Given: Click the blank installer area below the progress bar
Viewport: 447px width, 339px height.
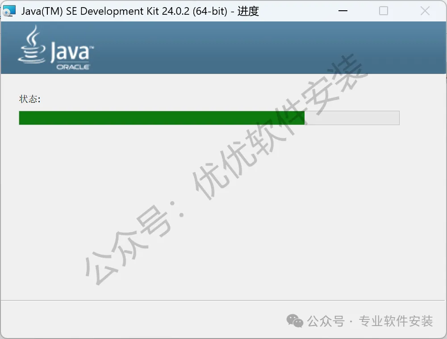Looking at the screenshot, I should (223, 213).
